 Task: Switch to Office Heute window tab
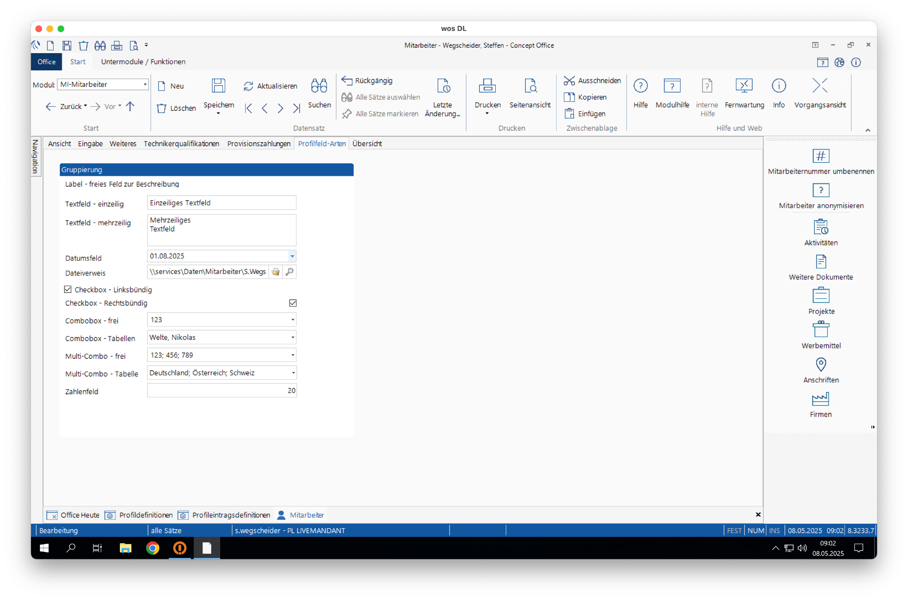[73, 515]
